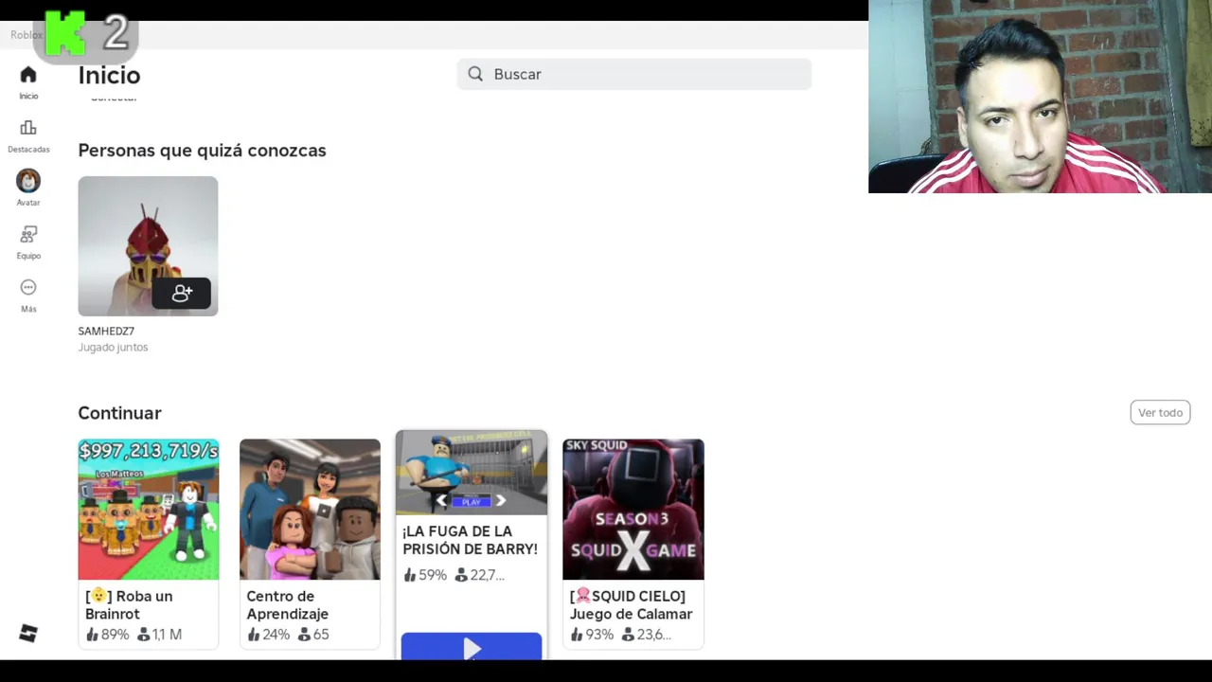
Task: Click the [SQUID CIELO] Juego de Calamar title
Action: 632,604
